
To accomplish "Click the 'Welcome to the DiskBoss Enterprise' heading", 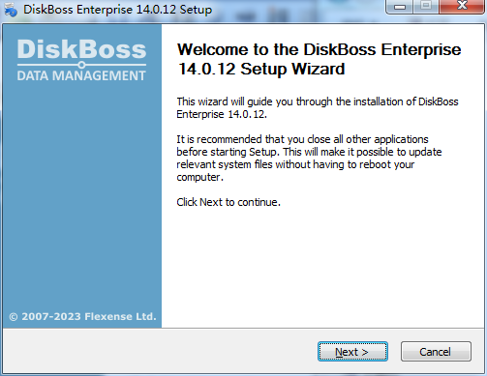I will click(x=319, y=59).
